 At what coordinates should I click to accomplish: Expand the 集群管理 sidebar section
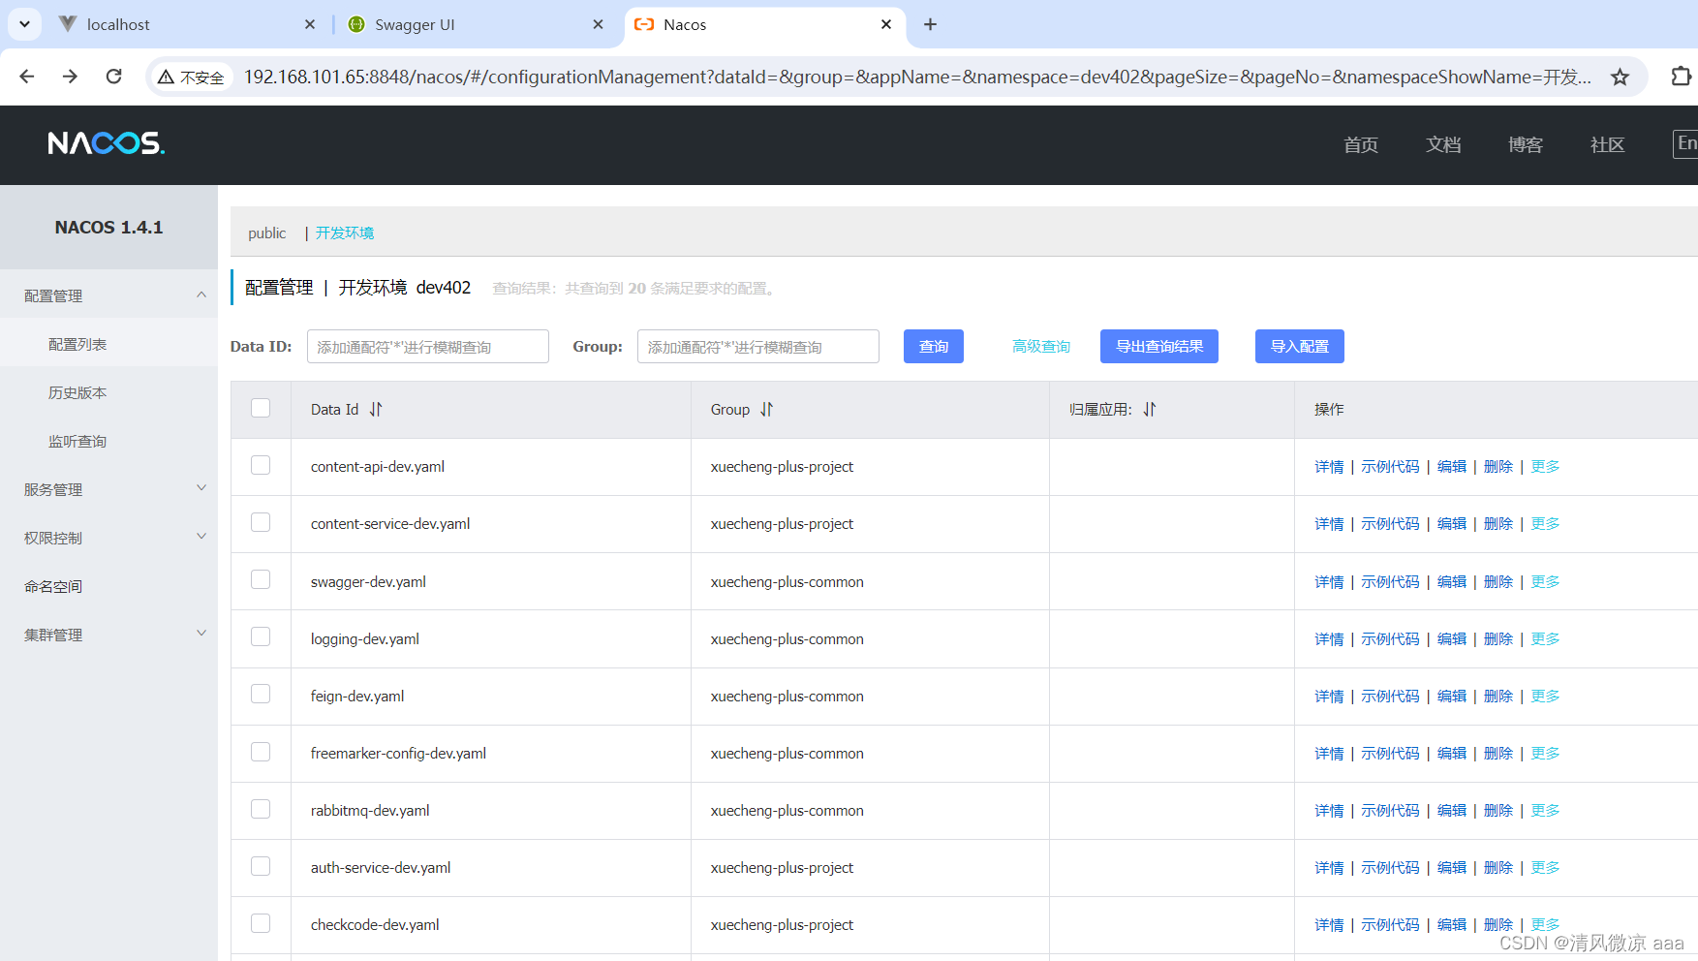(108, 635)
